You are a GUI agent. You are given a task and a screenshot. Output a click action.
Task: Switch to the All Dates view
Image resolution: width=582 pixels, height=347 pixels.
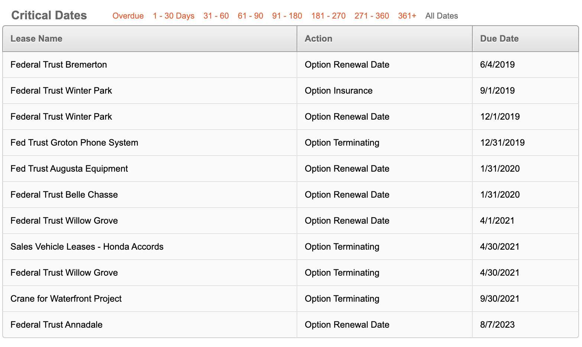point(442,16)
